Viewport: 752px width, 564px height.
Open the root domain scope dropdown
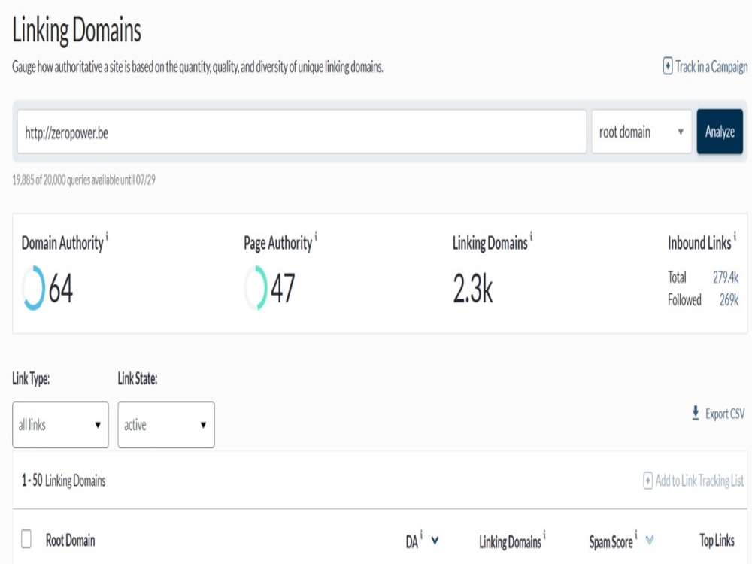click(x=641, y=132)
